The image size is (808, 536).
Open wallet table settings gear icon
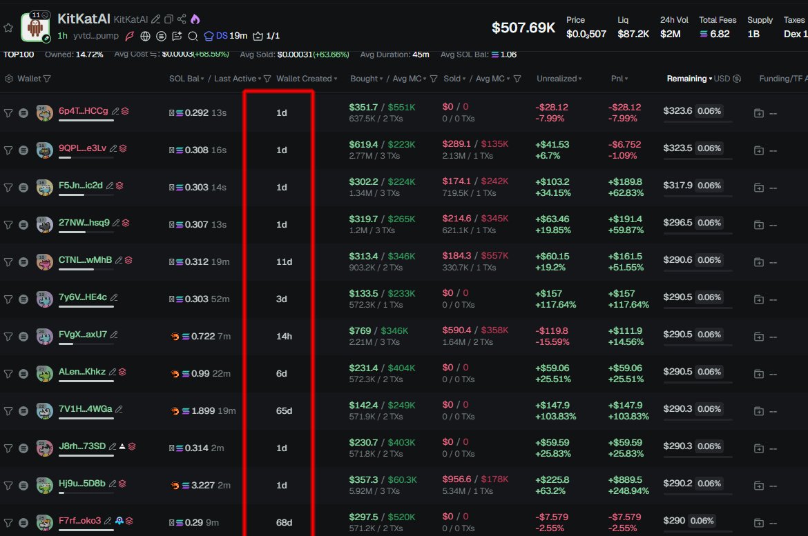pyautogui.click(x=9, y=79)
